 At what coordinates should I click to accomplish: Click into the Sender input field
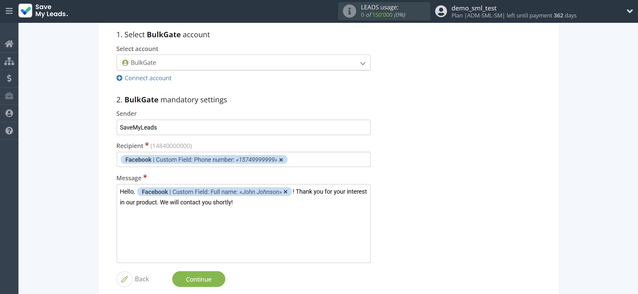coord(243,128)
